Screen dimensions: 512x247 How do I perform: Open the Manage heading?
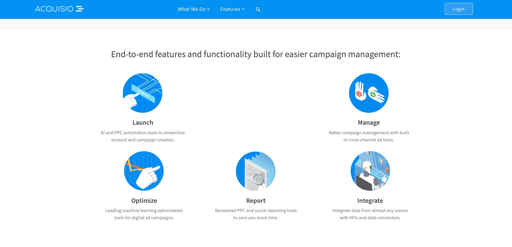[369, 123]
